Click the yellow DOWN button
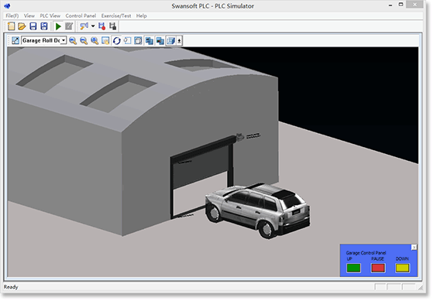The height and width of the screenshot is (301, 437). (x=402, y=268)
